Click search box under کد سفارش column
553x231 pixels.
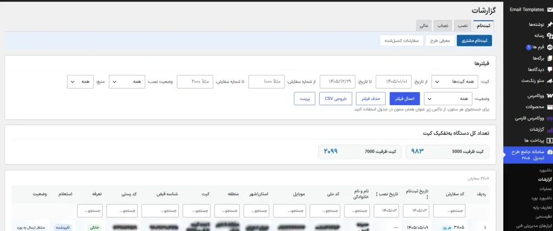point(449,210)
